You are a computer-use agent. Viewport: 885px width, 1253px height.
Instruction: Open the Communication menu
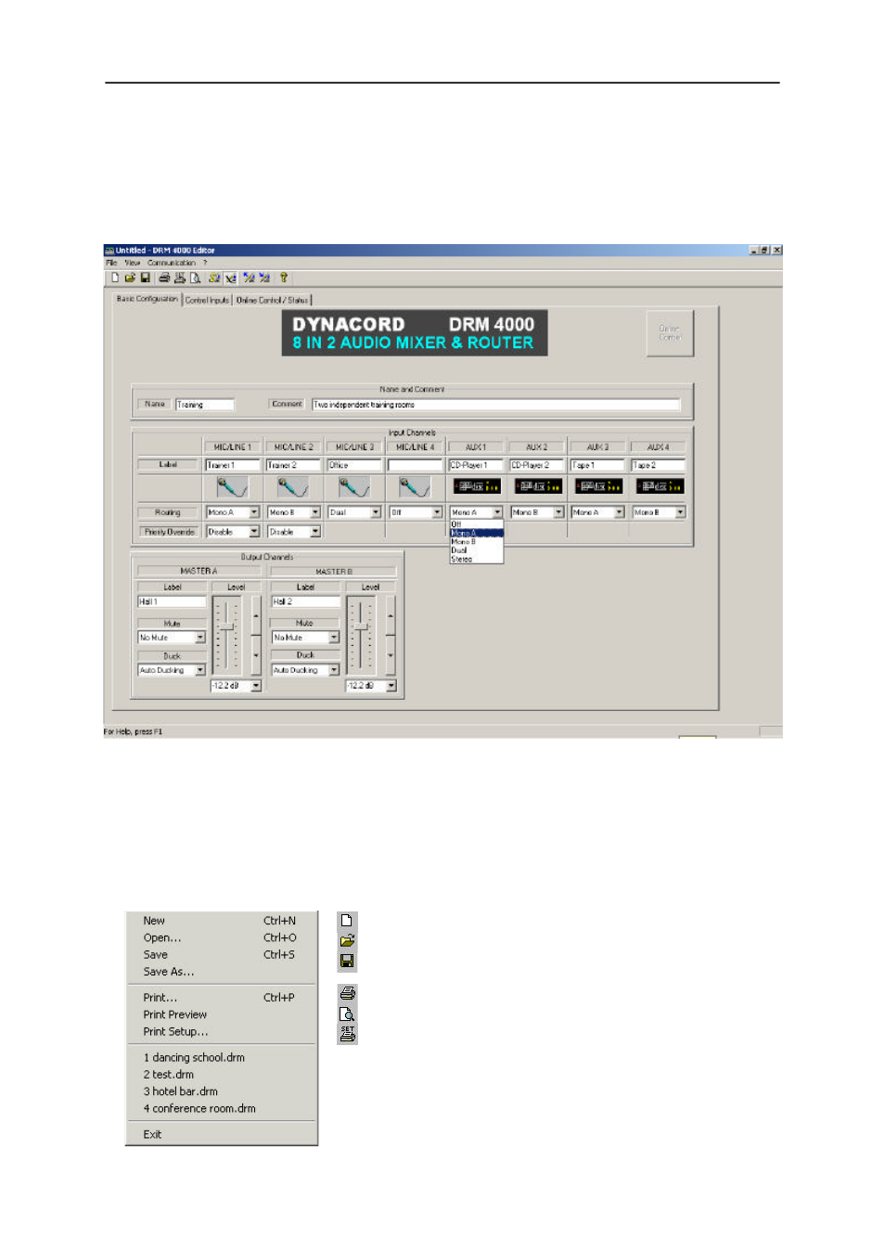tap(172, 263)
